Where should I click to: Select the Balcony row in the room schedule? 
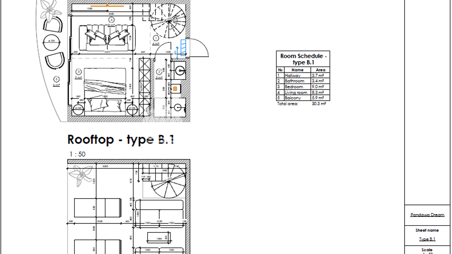coord(303,98)
